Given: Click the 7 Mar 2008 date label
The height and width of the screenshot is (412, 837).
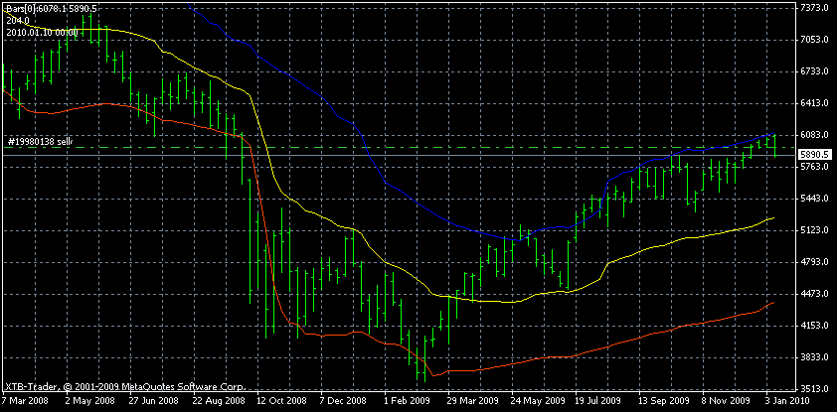Looking at the screenshot, I should coord(25,400).
